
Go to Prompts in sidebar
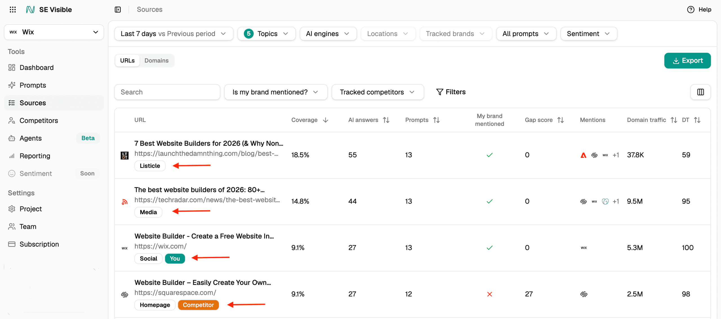pos(54,85)
